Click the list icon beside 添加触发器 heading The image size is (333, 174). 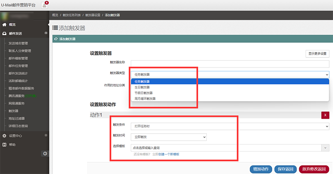[x=55, y=28]
